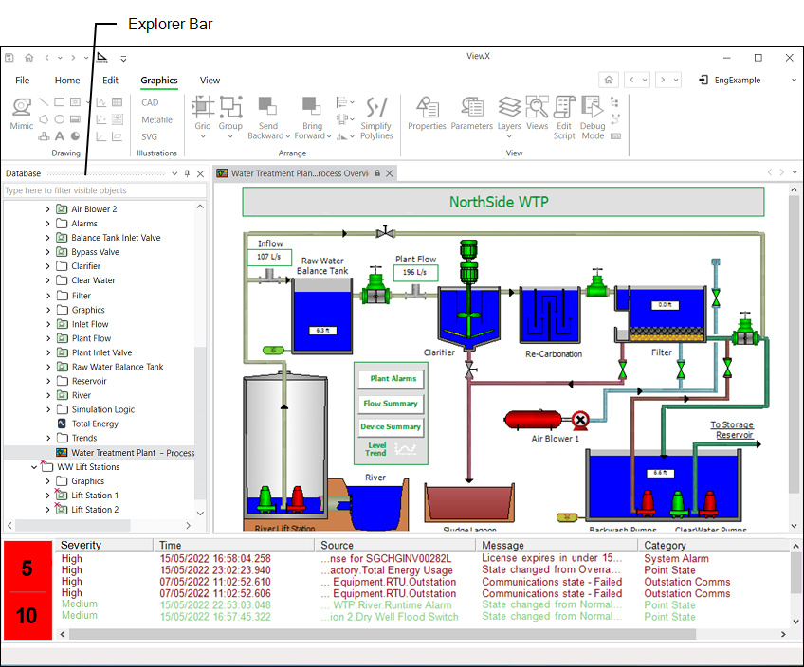Viewport: 804px width, 667px height.
Task: Collapse the WW Lift Stations folder
Action: [34, 467]
